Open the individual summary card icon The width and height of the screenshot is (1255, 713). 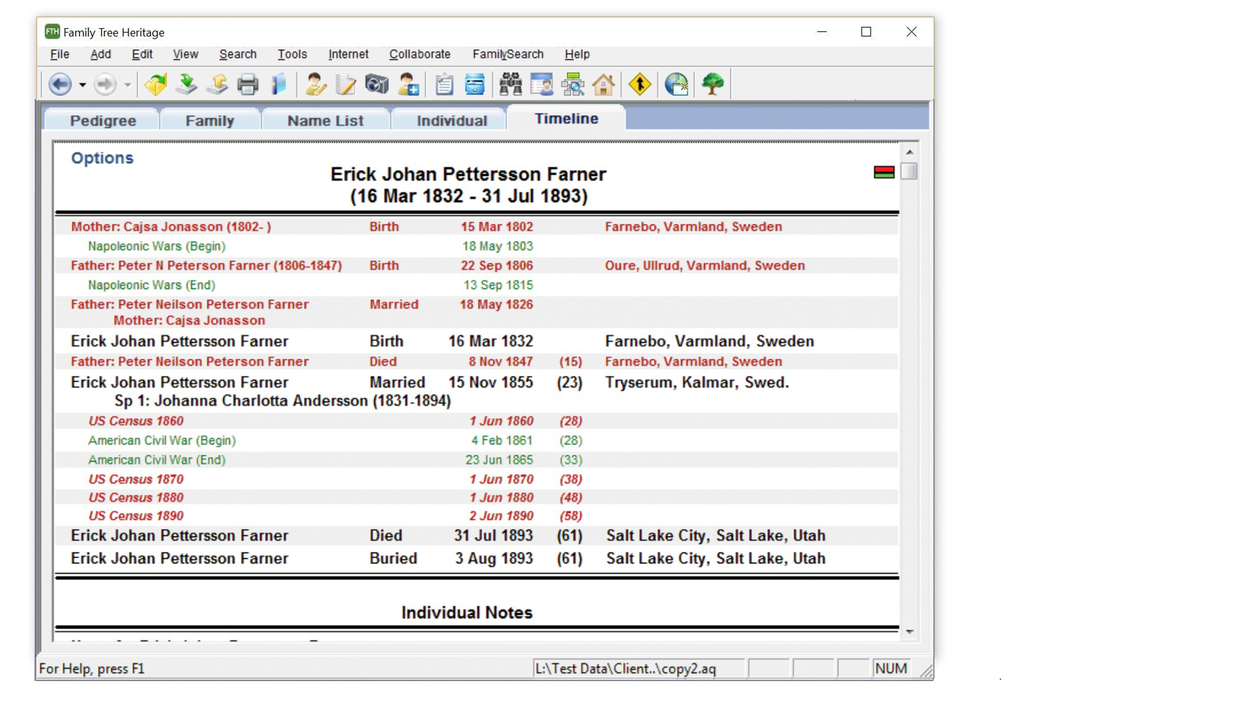[540, 84]
